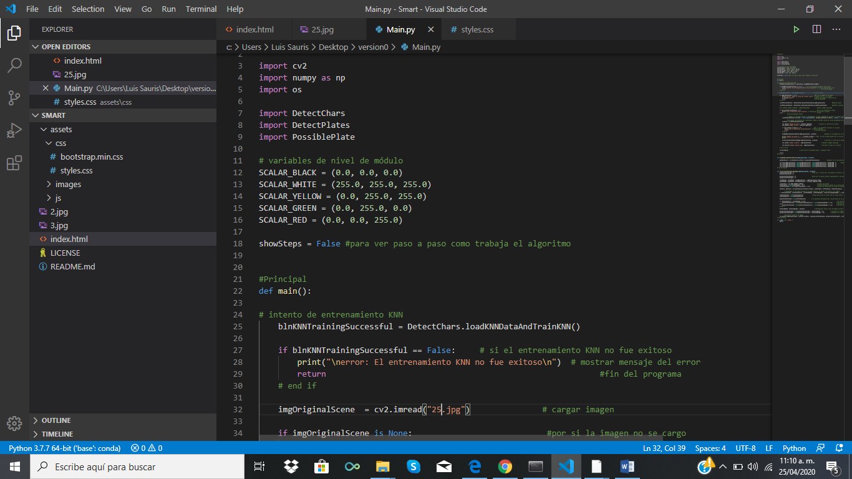Open the Search view in activity bar

14,65
